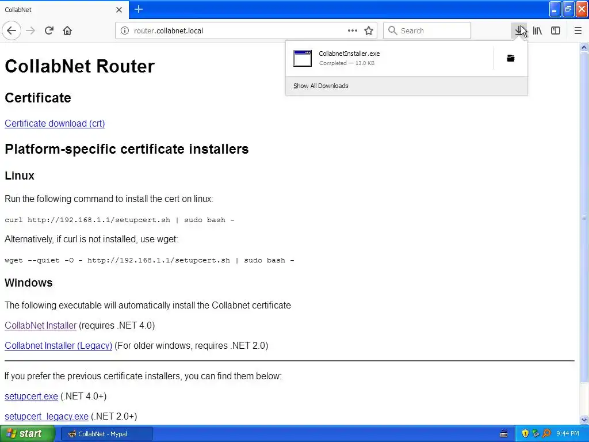
Task: Click Show All Downloads
Action: point(321,86)
